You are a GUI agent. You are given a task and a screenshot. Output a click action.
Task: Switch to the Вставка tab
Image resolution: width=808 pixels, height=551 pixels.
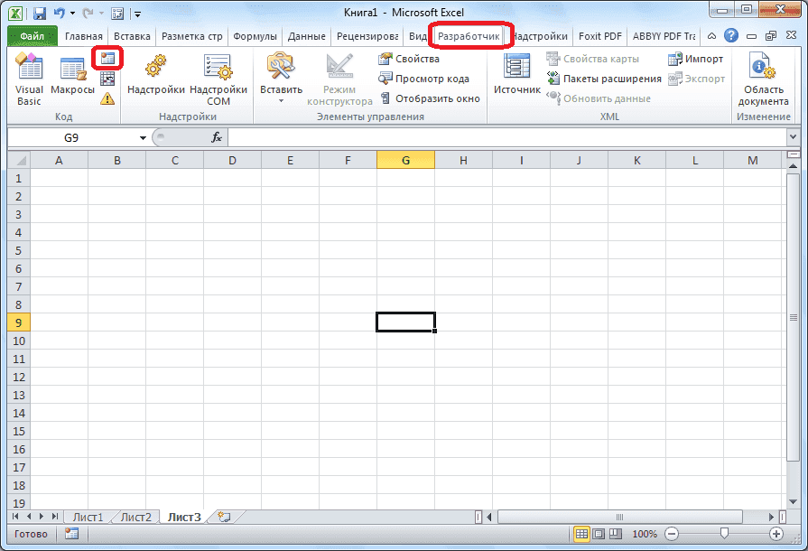132,36
